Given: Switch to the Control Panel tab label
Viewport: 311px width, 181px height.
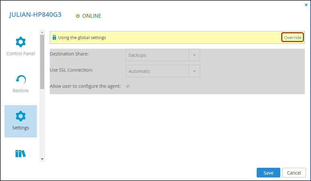Looking at the screenshot, I should (21, 54).
